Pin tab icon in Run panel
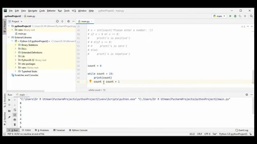 point(9,117)
